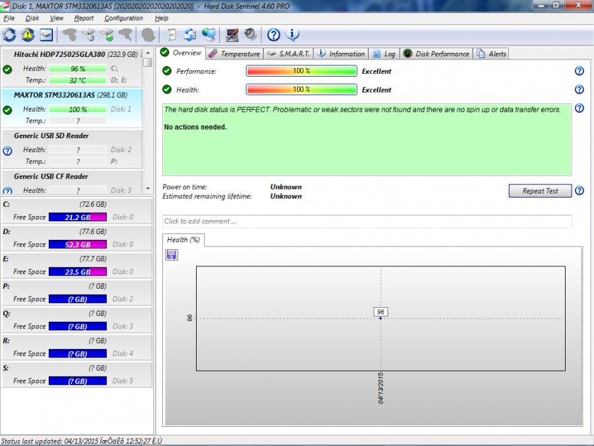Open the Help menu
594x446 pixels.
[162, 19]
